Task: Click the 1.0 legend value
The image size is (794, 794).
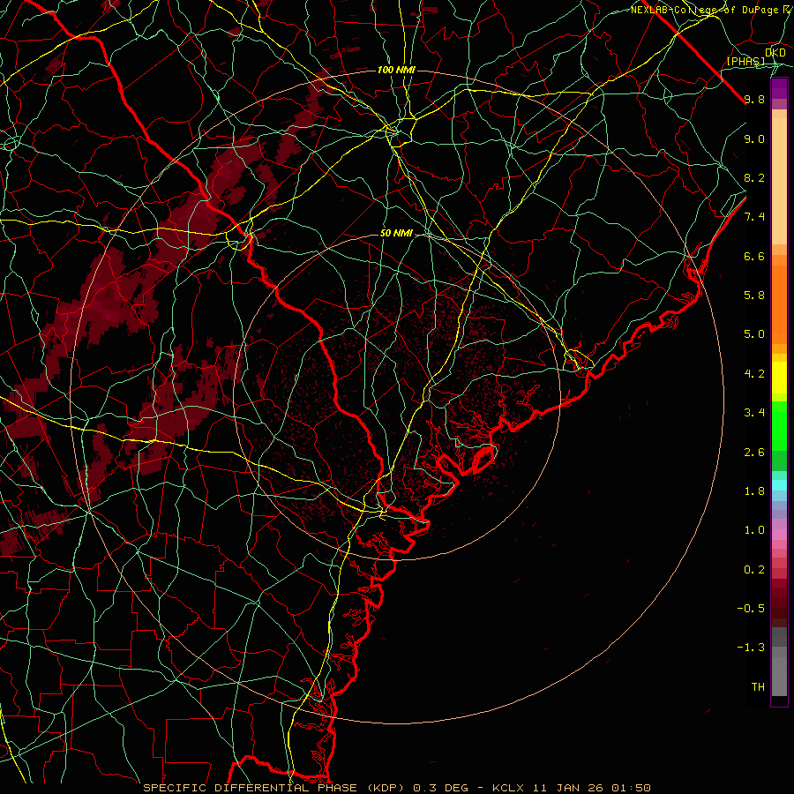Action: coord(754,530)
